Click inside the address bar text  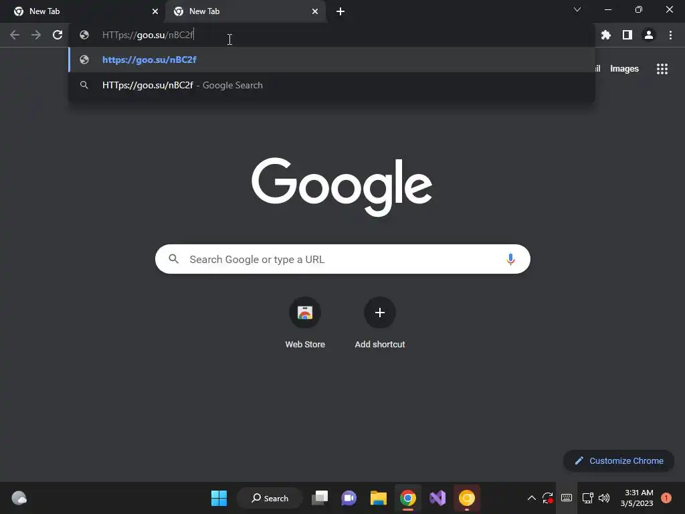click(148, 35)
